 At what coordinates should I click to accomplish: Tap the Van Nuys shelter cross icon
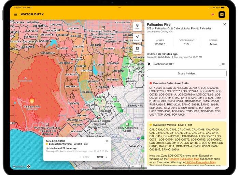tap(103, 28)
